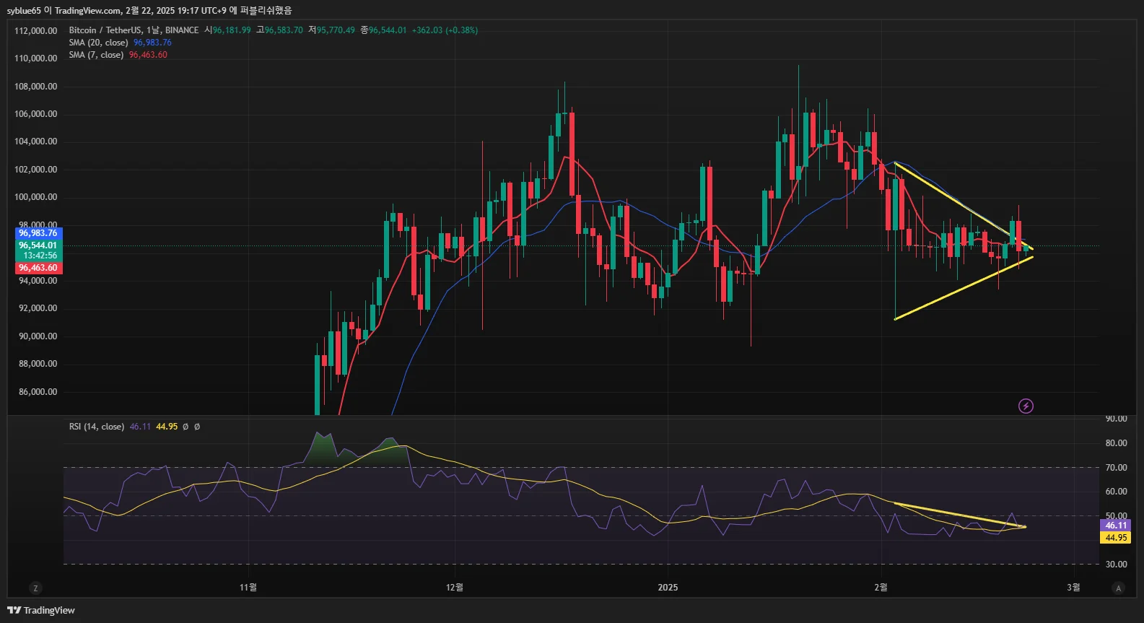Click second ∅ symbol in RSI legend
Image resolution: width=1144 pixels, height=623 pixels.
(197, 427)
